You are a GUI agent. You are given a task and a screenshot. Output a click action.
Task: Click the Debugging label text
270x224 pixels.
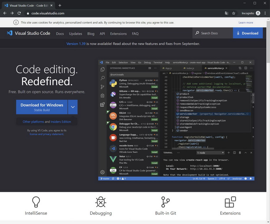pos(101,213)
